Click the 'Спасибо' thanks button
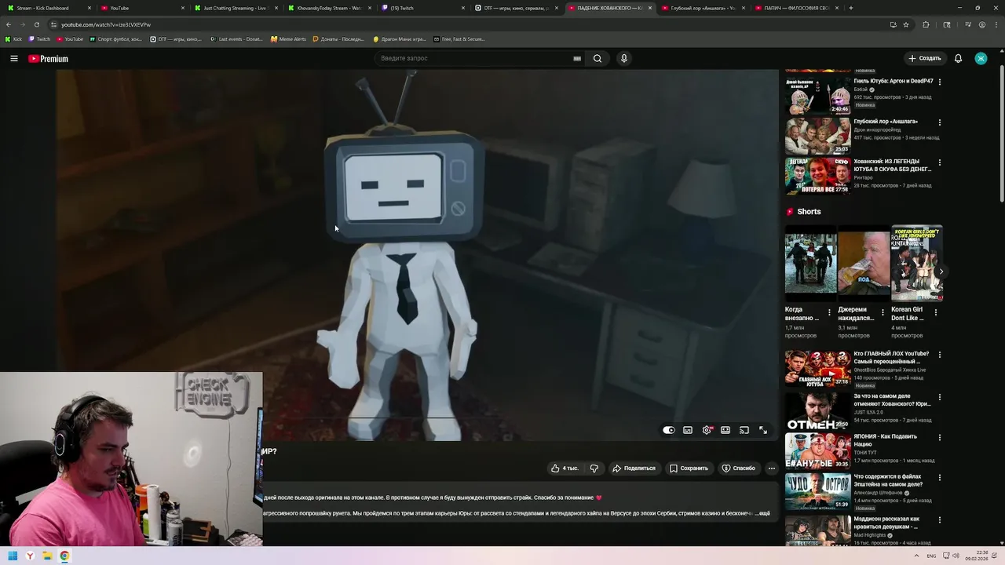The image size is (1005, 565). (738, 468)
